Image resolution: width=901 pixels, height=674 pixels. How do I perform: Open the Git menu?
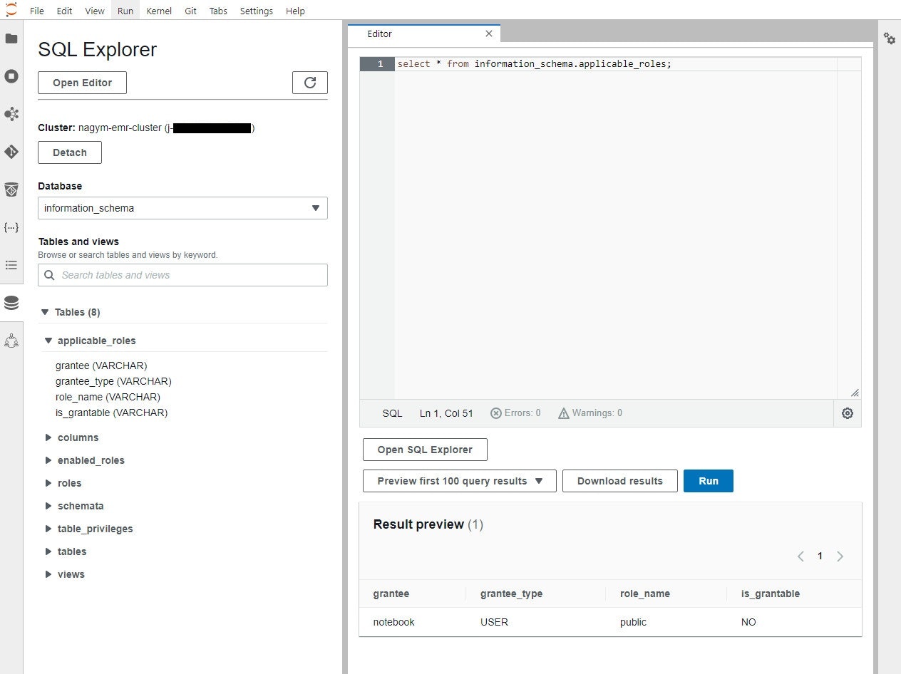pyautogui.click(x=191, y=11)
